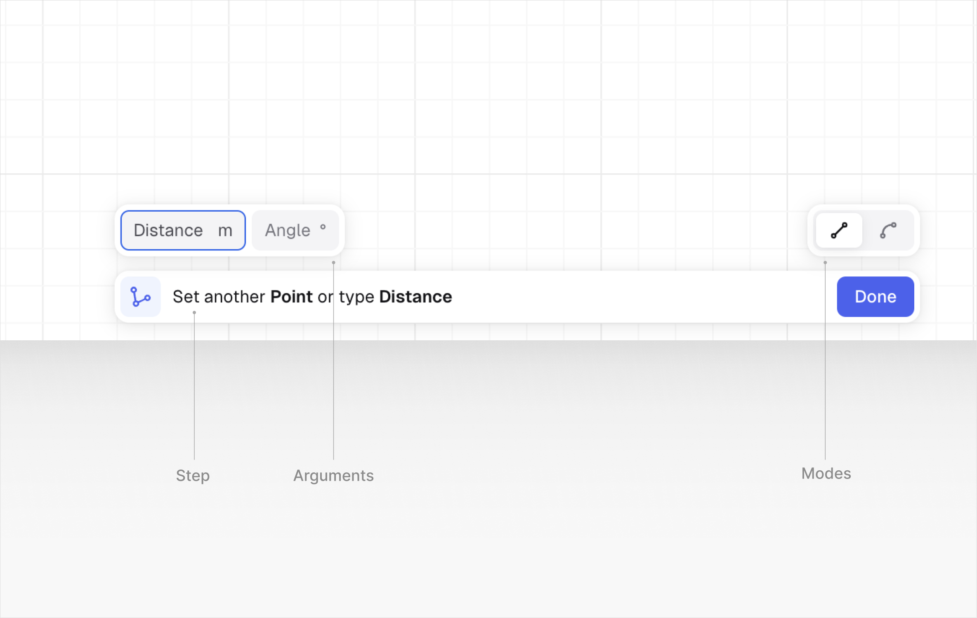Click the word 'type' in the prompt
Viewport: 977px width, 618px height.
(x=356, y=297)
